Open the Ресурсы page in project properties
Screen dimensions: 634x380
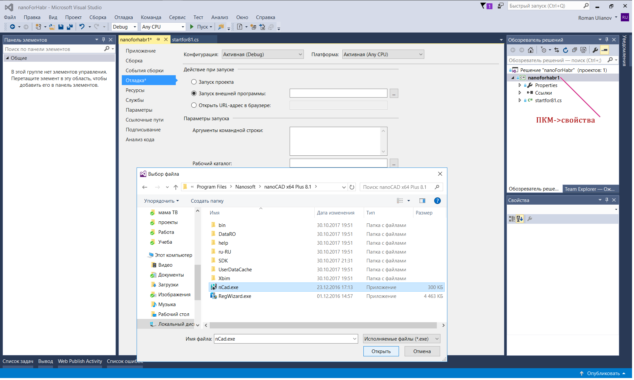point(135,90)
